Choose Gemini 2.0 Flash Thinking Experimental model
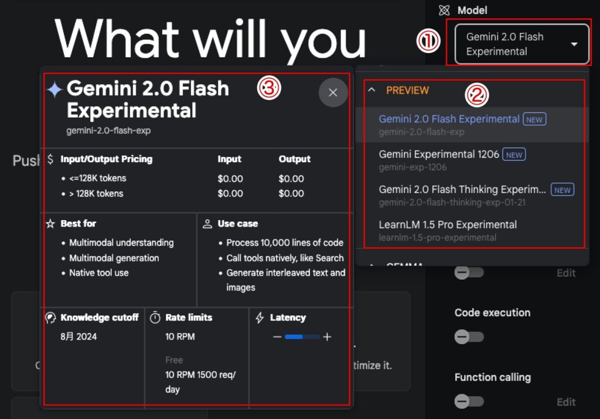The width and height of the screenshot is (600, 419). (472, 195)
